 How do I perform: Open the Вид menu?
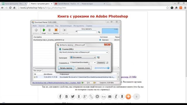click(x=57, y=26)
